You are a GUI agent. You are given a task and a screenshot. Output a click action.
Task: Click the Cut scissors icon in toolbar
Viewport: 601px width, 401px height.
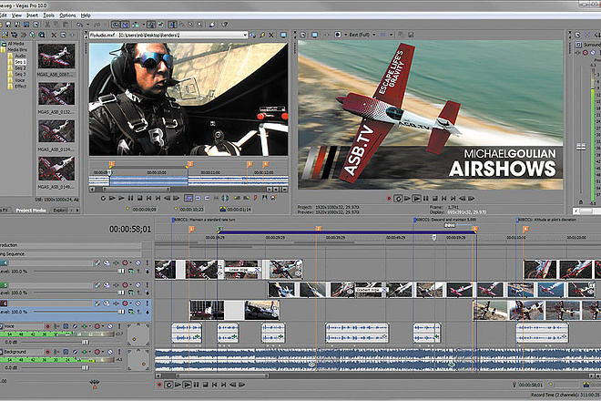(47, 25)
